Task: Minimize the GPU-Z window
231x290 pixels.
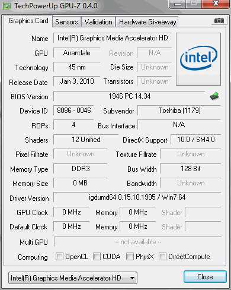Action: point(177,4)
